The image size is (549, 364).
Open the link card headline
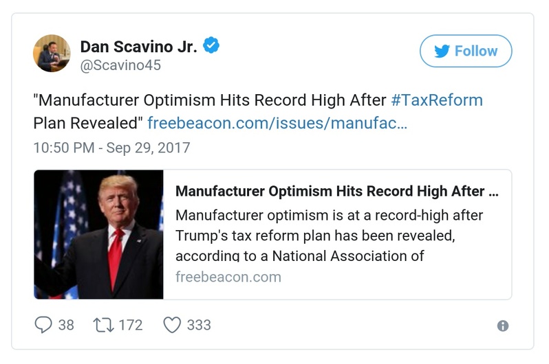(x=336, y=191)
